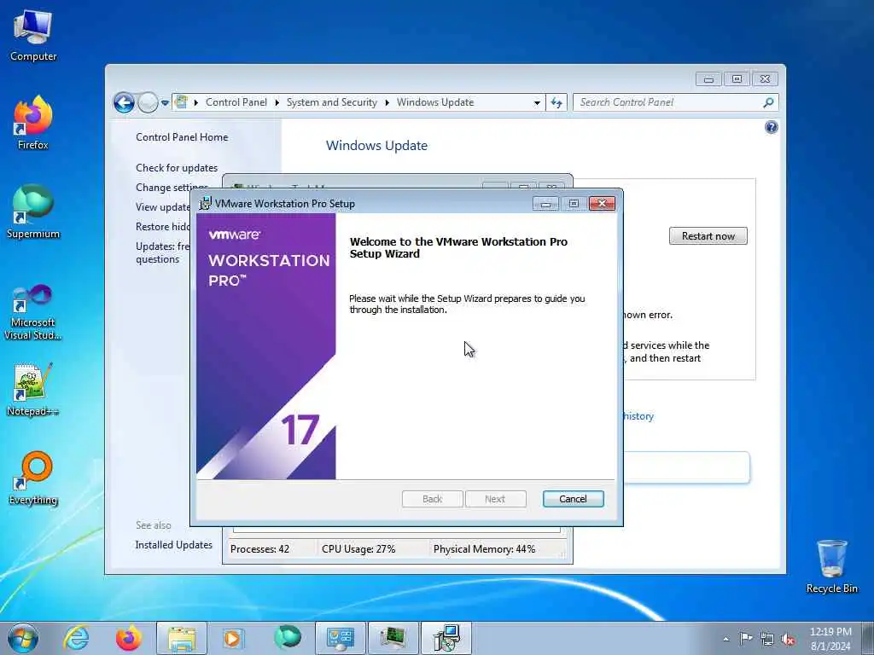Open Installed Updates link

(x=174, y=545)
